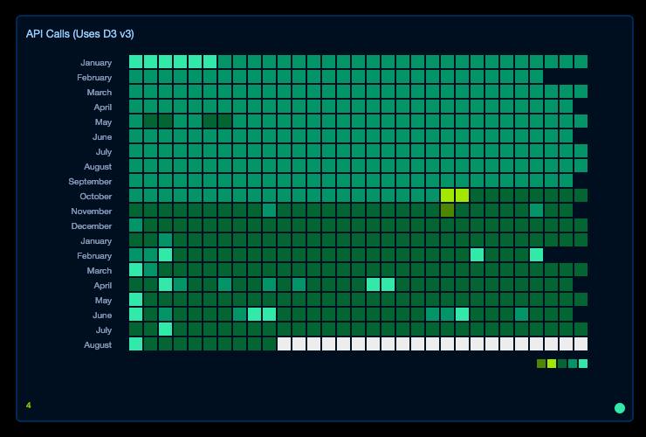
Task: Select the olive green legend swatch
Action: pos(541,364)
